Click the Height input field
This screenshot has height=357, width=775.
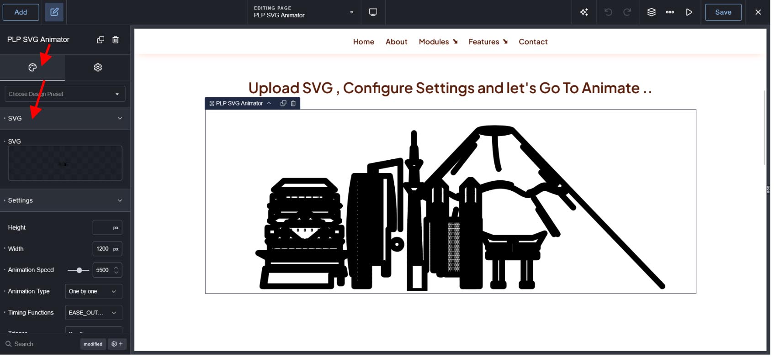tap(107, 227)
